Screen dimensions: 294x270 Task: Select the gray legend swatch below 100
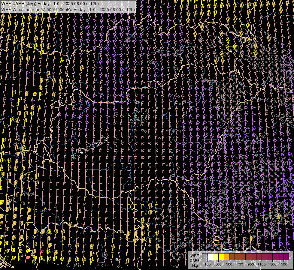pos(205,256)
